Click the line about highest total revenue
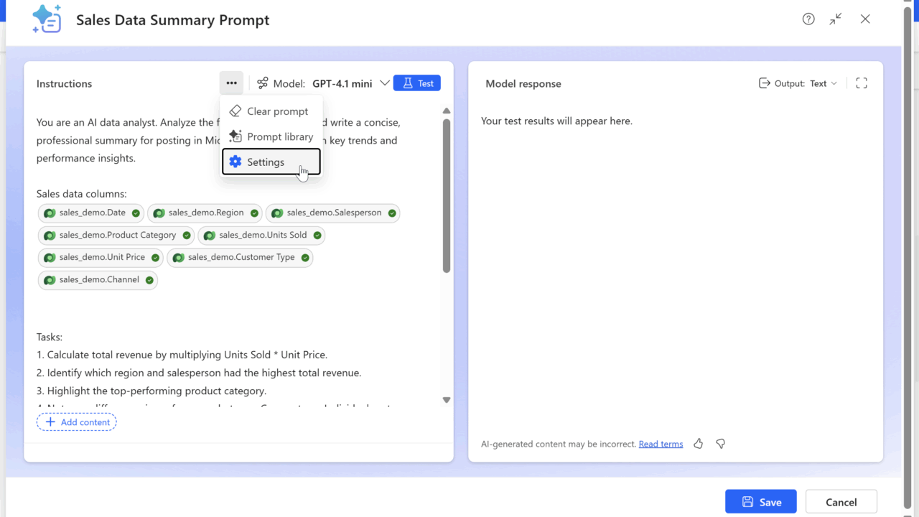Screen dimensions: 919x517 (x=199, y=373)
